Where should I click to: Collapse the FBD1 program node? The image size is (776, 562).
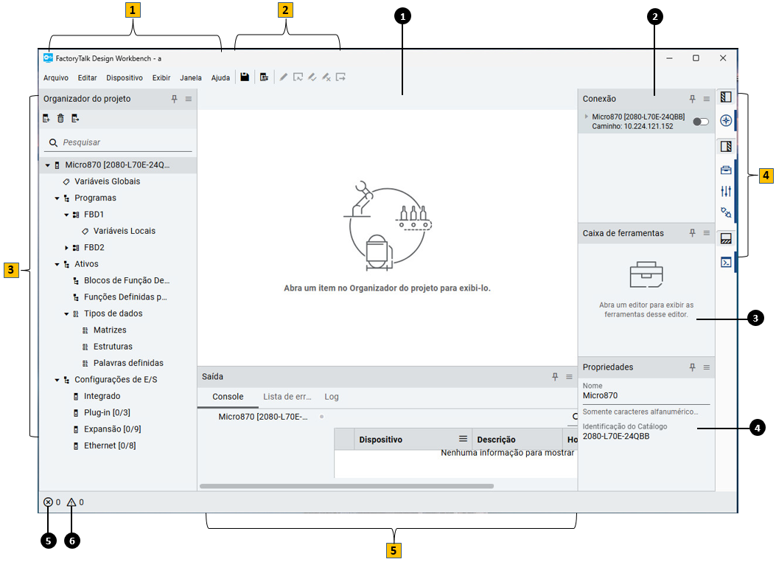[66, 215]
